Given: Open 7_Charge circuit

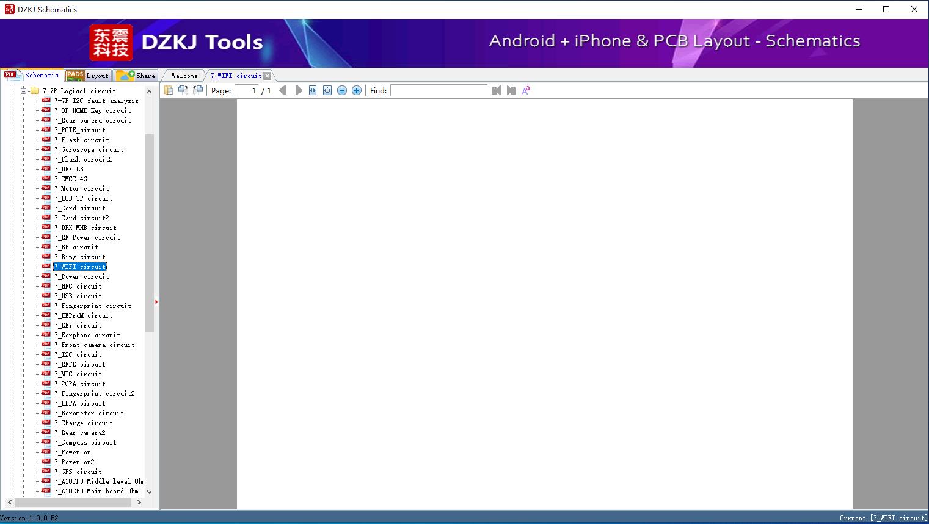Looking at the screenshot, I should coord(84,423).
